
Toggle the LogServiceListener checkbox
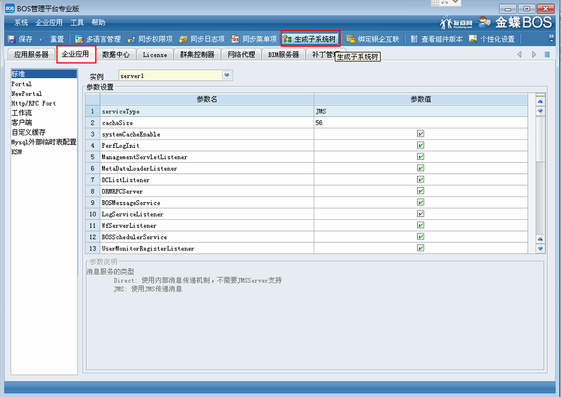coord(420,213)
